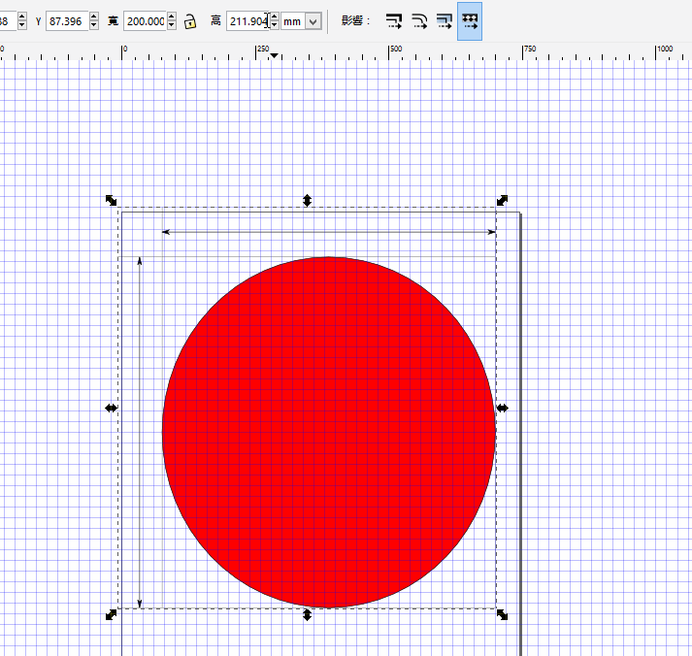Decrease width value with stepper down arrow
The height and width of the screenshot is (656, 692).
point(172,25)
